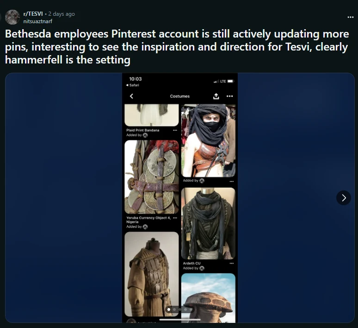View the black scarf Ardeth CU thumbnail
The width and height of the screenshot is (358, 328).
tap(208, 223)
